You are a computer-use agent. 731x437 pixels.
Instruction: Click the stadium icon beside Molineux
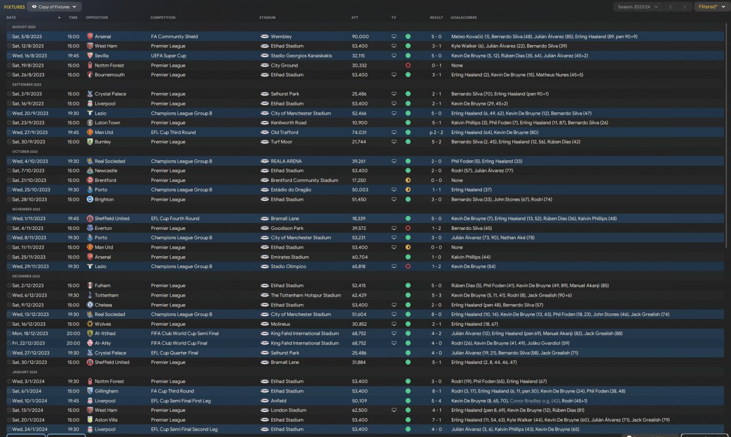264,324
